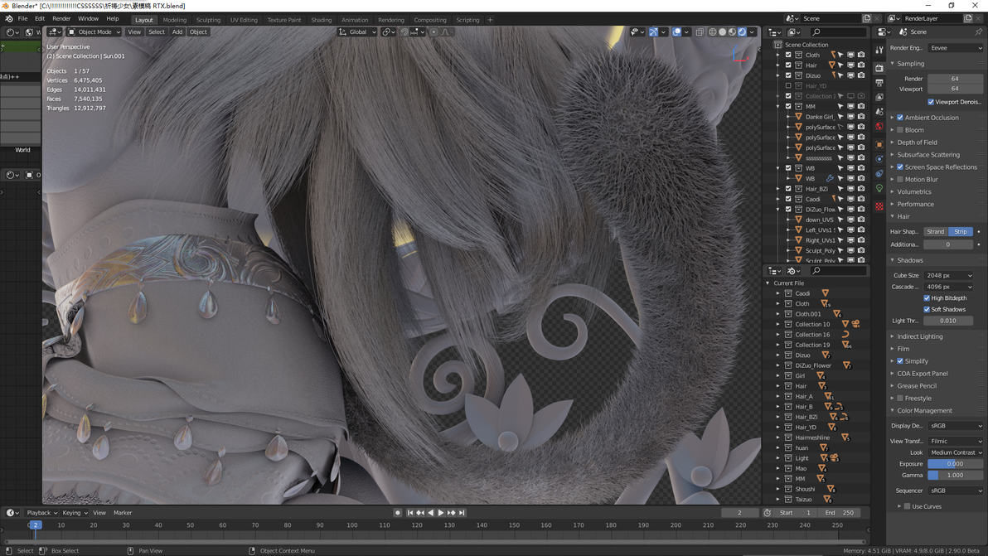Toggle viewport overlays icon
The image size is (988, 556).
click(x=676, y=31)
